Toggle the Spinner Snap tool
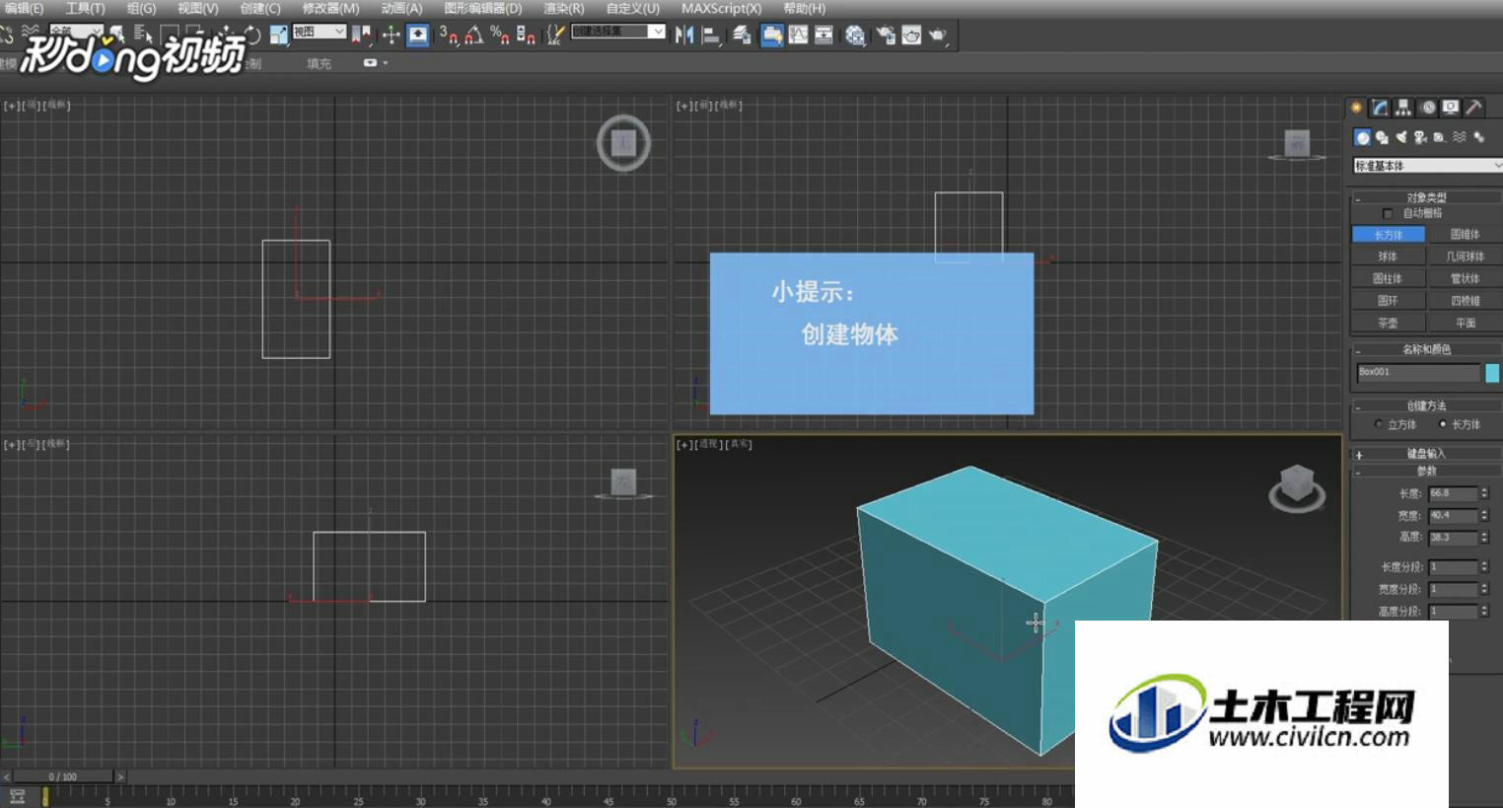The width and height of the screenshot is (1503, 808). click(525, 35)
